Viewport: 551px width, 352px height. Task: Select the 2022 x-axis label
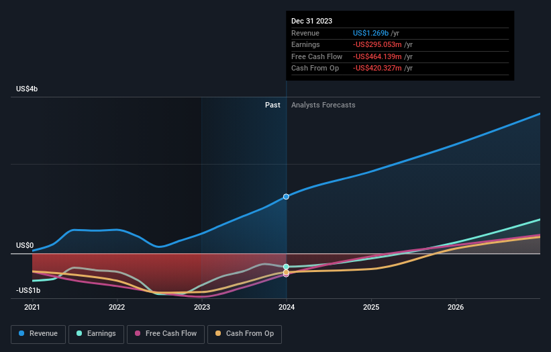coord(117,308)
